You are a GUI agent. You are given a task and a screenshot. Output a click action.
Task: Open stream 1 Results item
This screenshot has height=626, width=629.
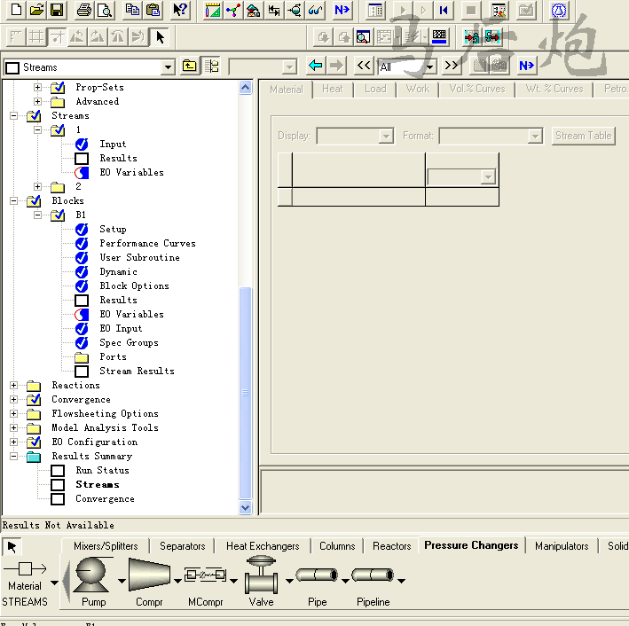click(118, 158)
